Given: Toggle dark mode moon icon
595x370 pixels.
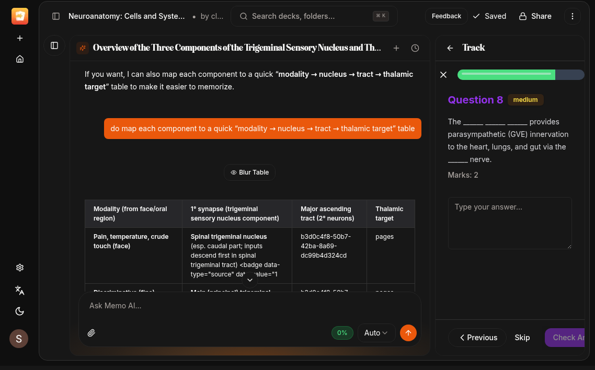Looking at the screenshot, I should (20, 311).
